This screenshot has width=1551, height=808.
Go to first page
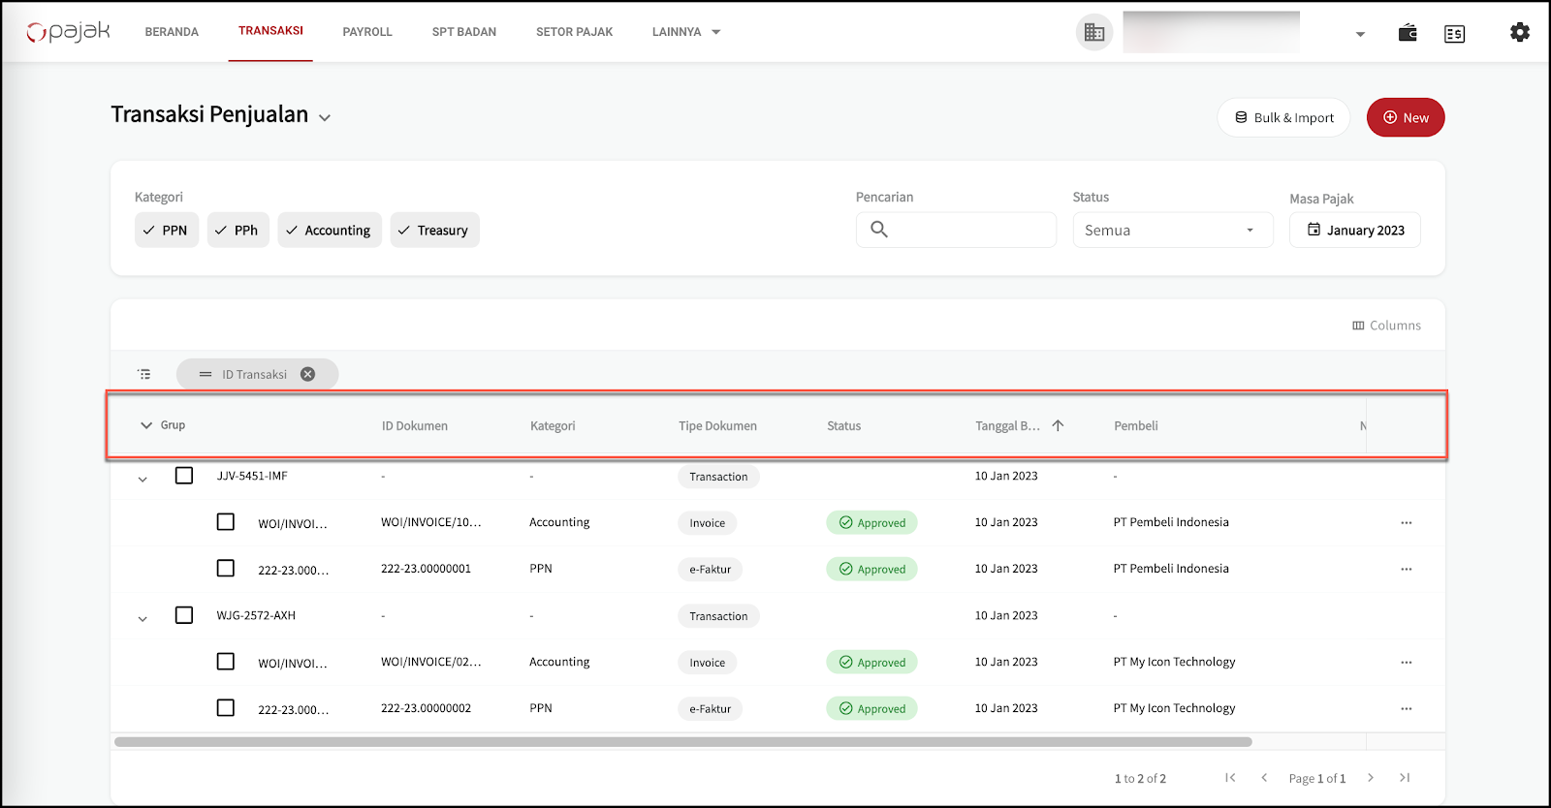point(1230,778)
